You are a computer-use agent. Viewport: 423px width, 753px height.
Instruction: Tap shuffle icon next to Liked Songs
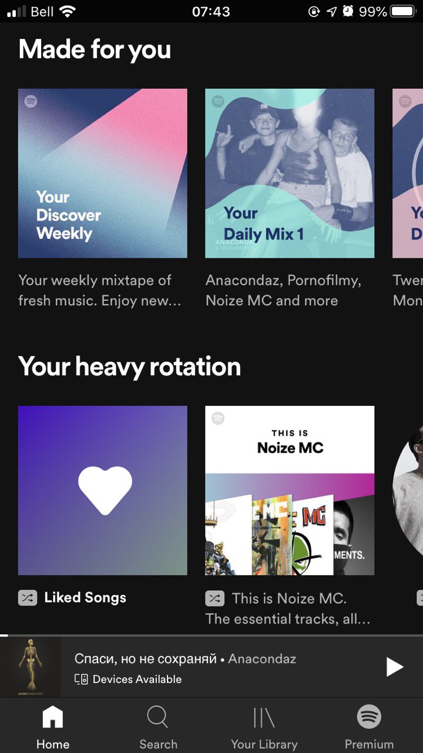28,598
